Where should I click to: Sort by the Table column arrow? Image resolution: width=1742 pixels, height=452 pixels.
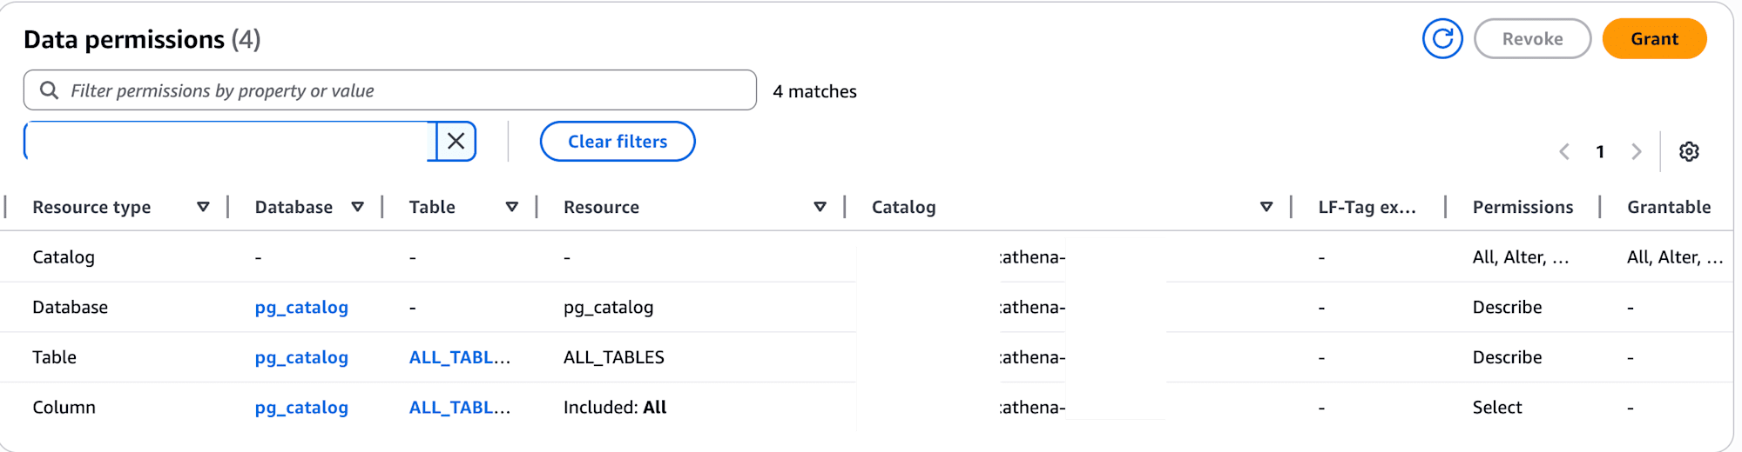[512, 207]
